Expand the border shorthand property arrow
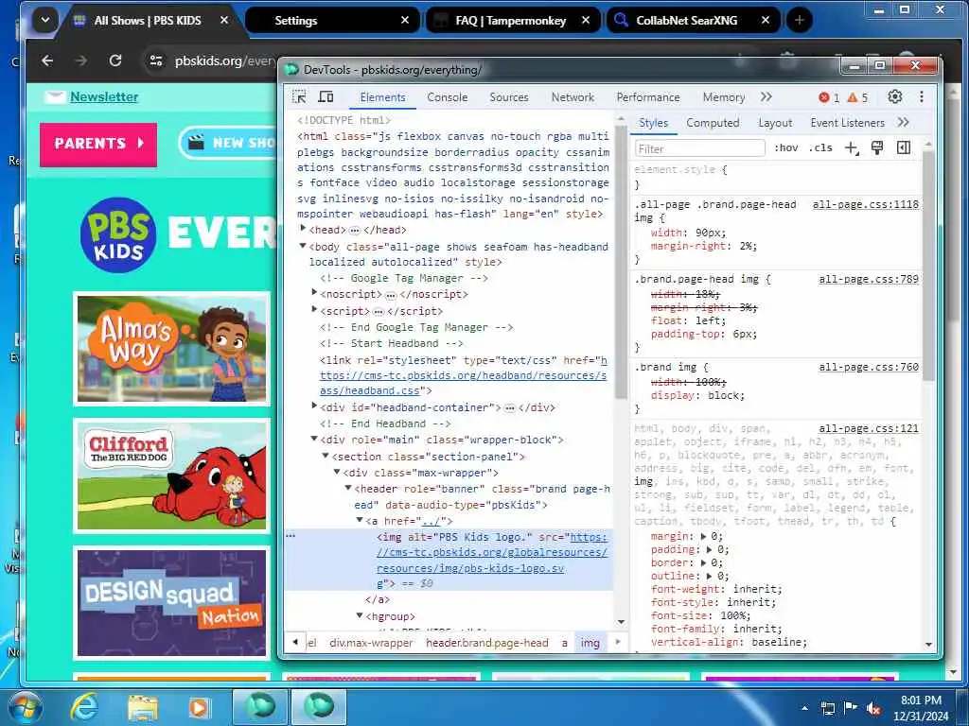 [x=703, y=562]
